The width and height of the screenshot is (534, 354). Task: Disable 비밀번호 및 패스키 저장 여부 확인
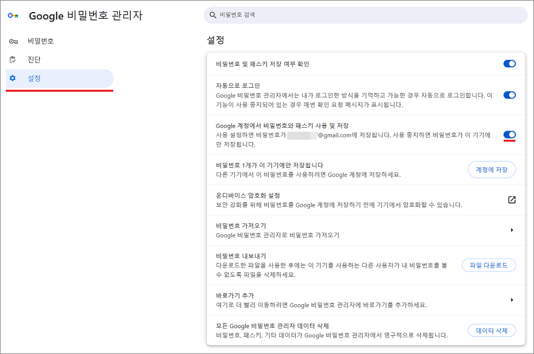click(x=509, y=64)
